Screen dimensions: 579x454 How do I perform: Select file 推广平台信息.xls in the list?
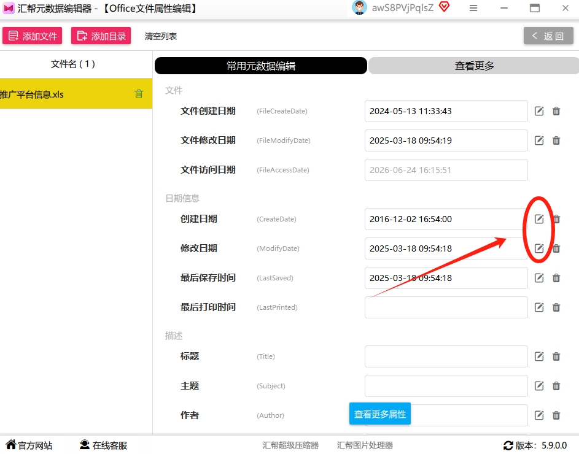click(x=76, y=94)
